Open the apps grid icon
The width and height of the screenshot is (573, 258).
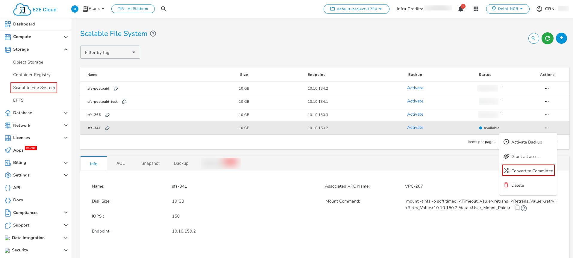(476, 9)
